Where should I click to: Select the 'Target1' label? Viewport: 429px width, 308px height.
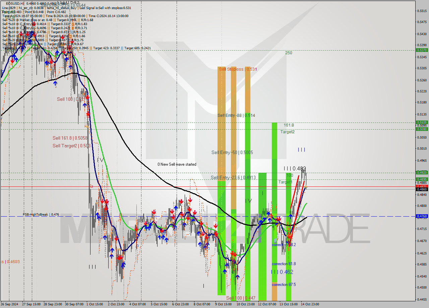click(x=286, y=182)
